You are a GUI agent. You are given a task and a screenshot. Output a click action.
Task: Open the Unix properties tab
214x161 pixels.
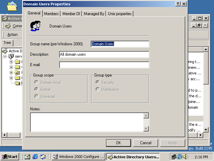pos(120,14)
